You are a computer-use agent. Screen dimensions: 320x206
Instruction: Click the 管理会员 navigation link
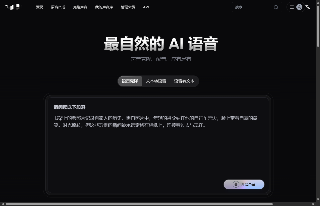click(x=128, y=7)
